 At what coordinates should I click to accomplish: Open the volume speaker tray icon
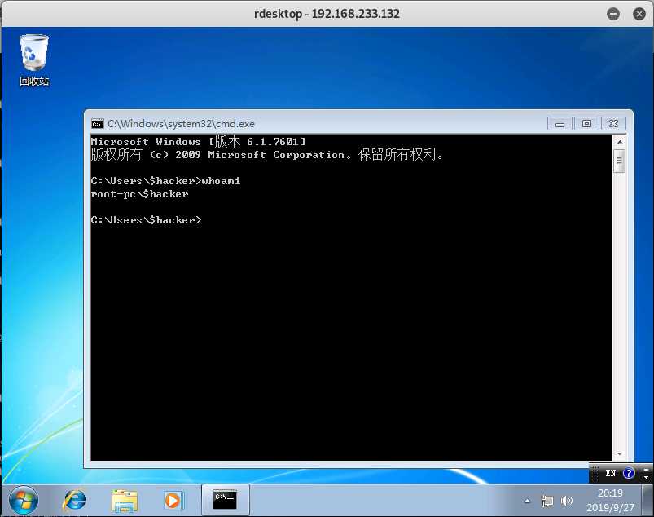pos(567,501)
